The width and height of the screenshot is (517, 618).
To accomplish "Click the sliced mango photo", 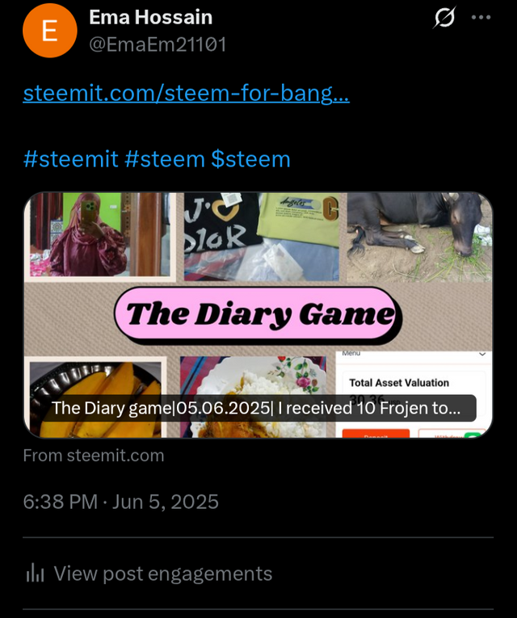I will pyautogui.click(x=96, y=397).
